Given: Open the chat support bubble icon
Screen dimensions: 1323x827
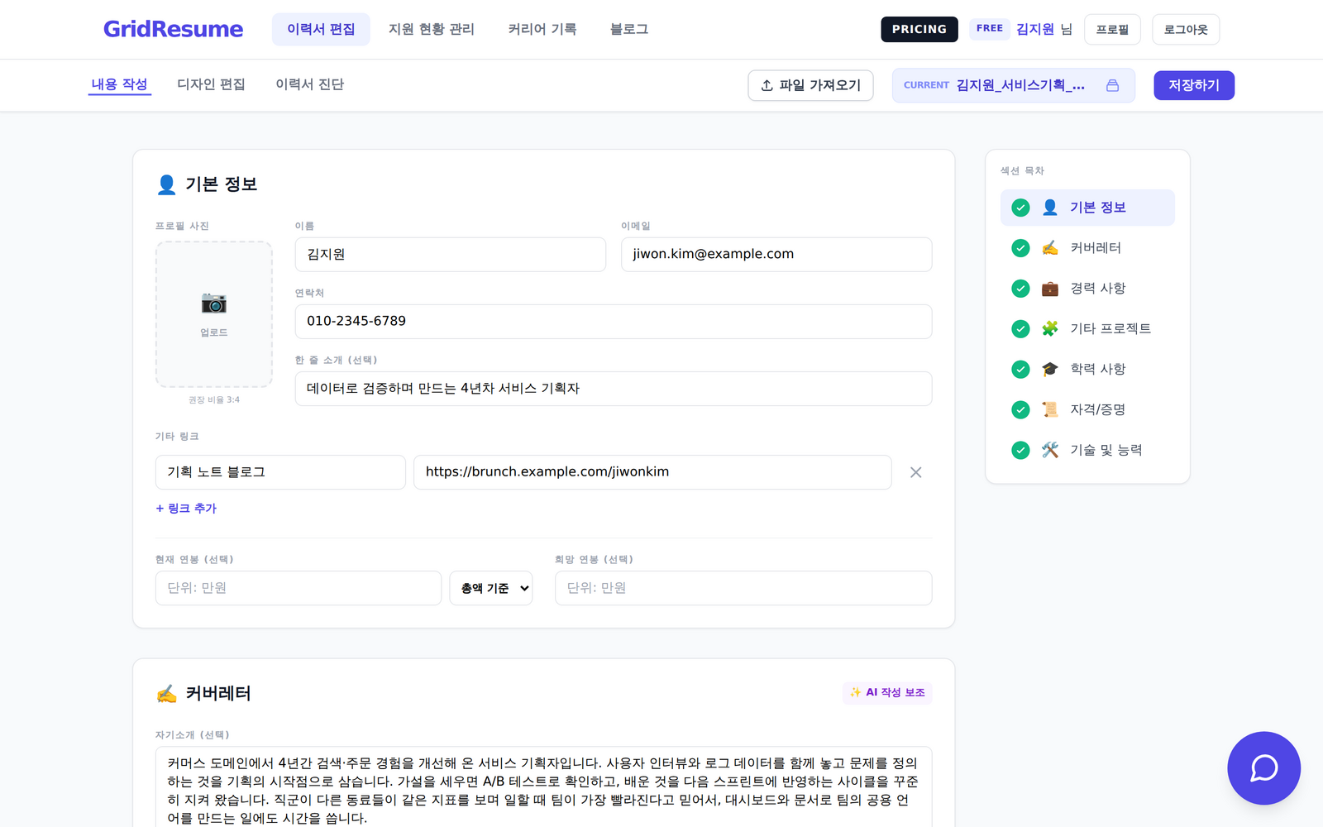Looking at the screenshot, I should (1263, 768).
